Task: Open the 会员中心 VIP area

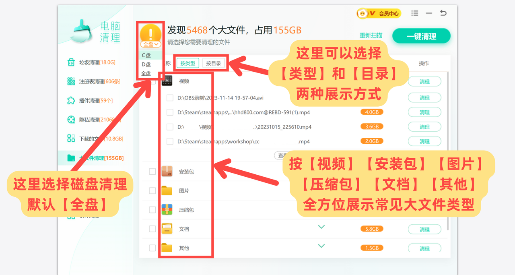Action: [x=381, y=13]
